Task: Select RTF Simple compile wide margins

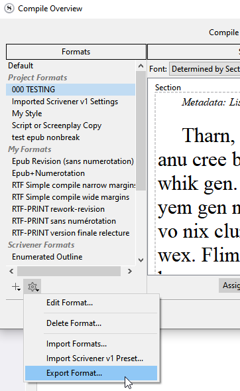Action: click(70, 197)
